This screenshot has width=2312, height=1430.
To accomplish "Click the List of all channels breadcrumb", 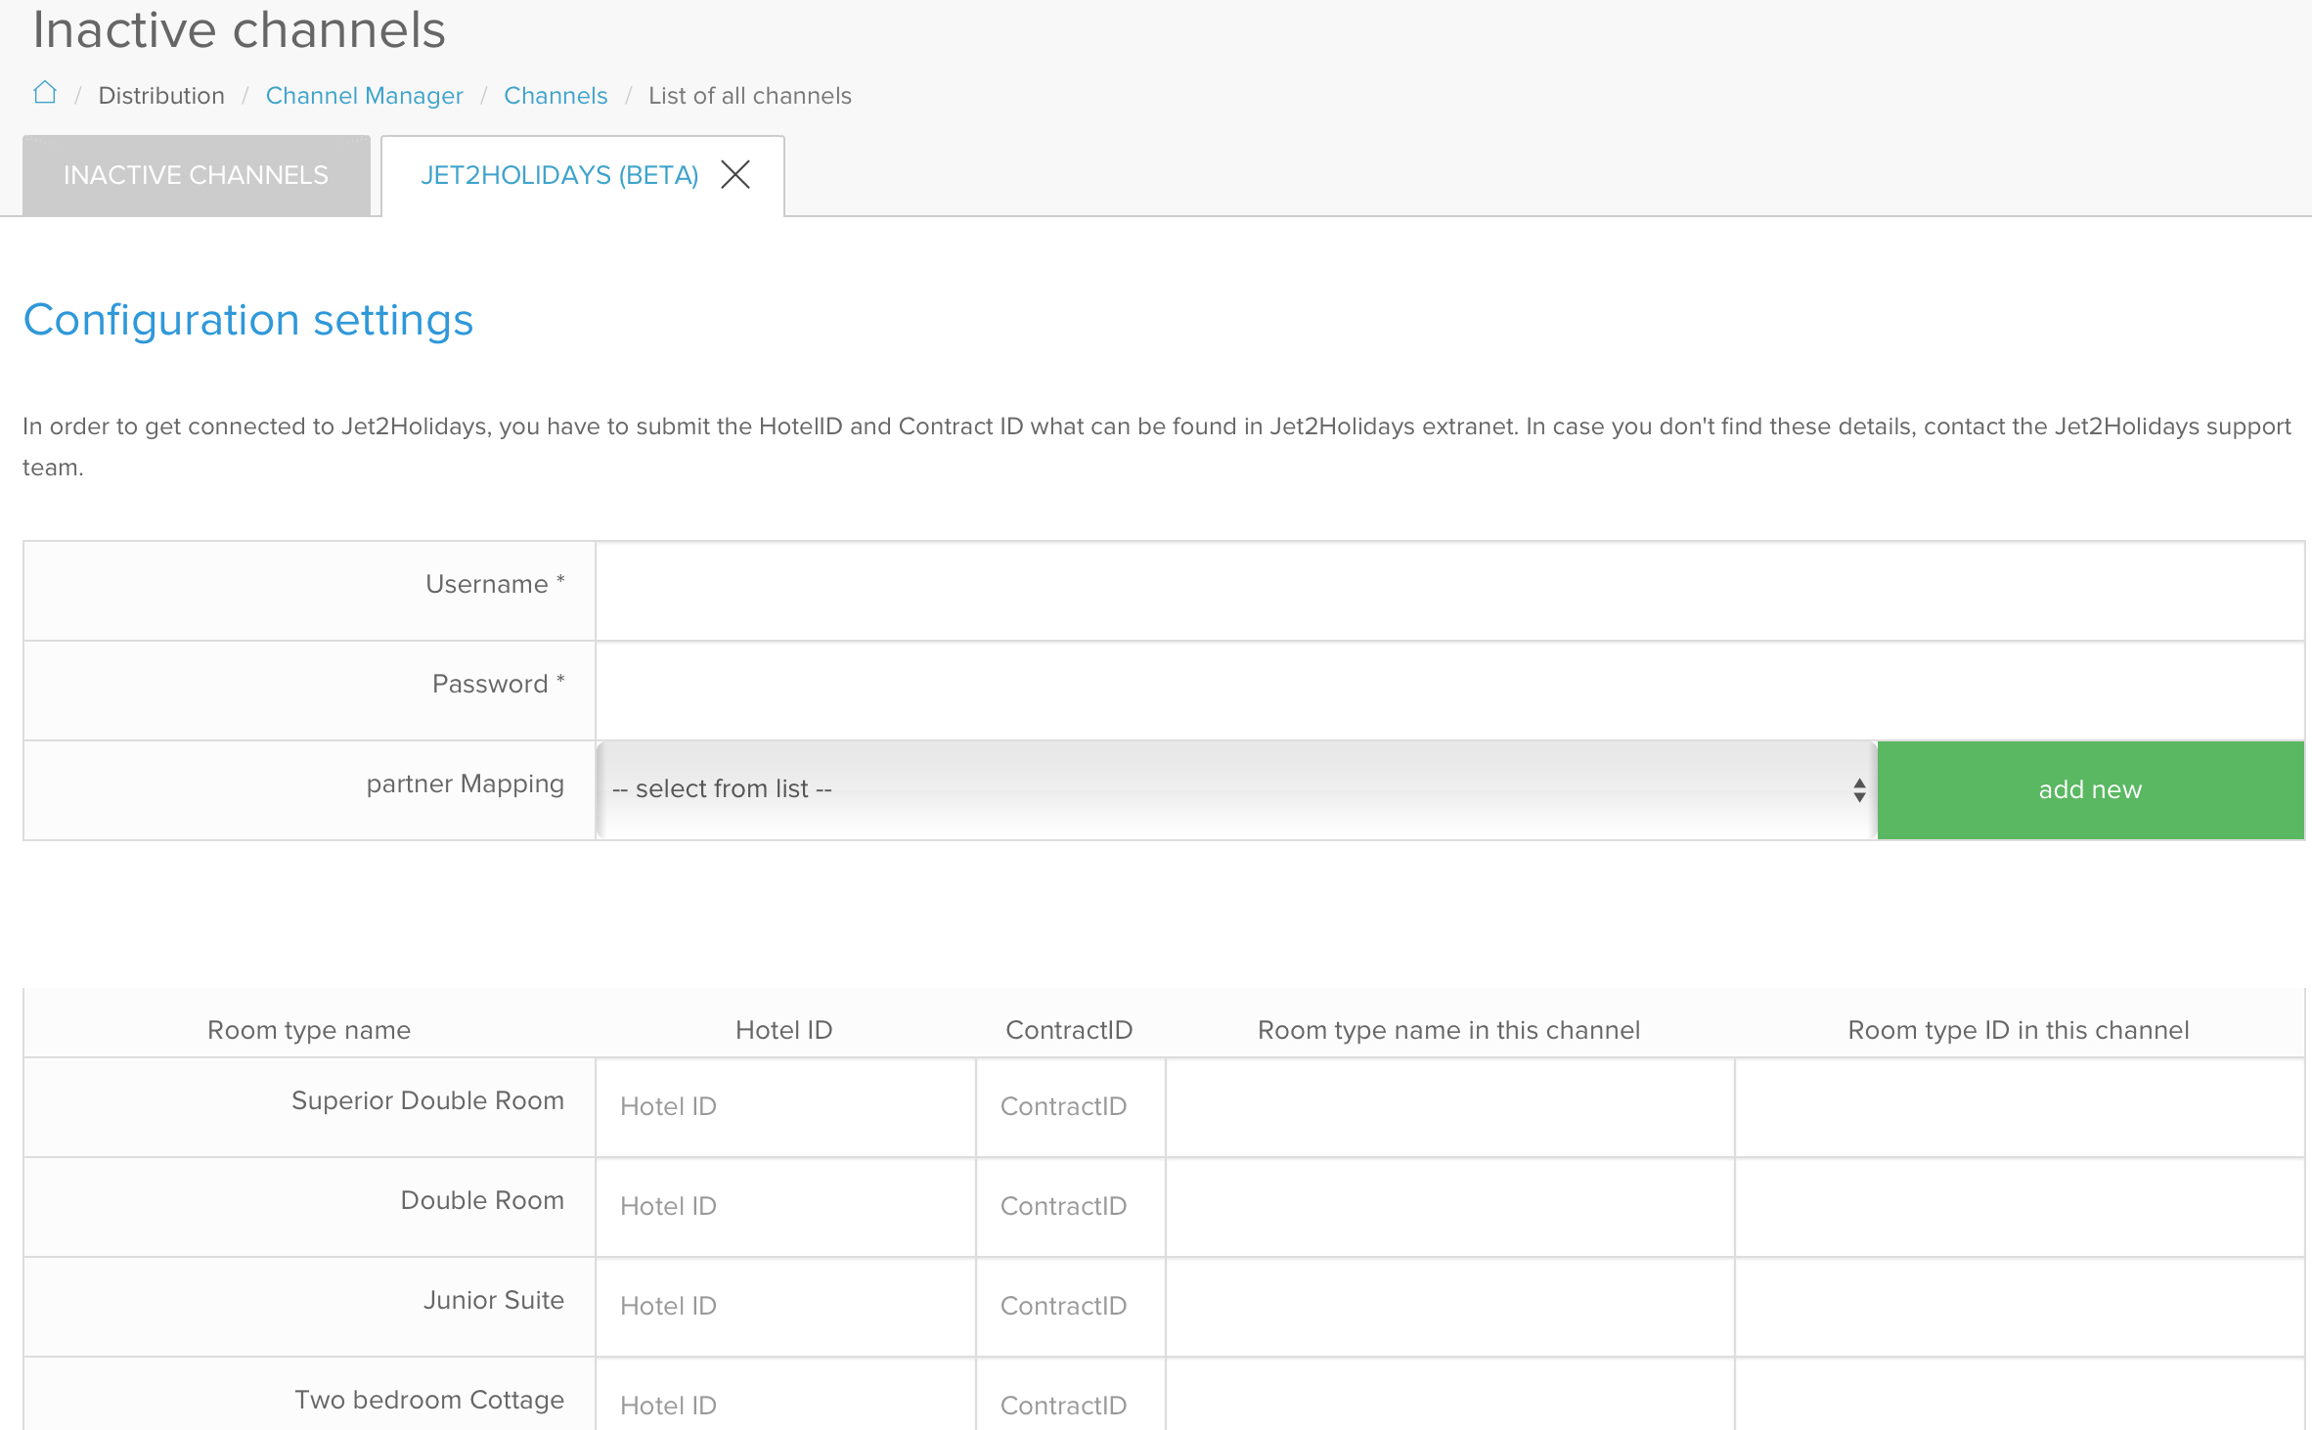I will point(750,96).
